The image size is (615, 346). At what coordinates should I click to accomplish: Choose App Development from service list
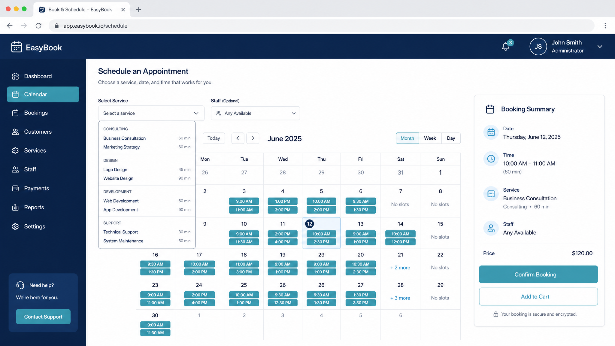click(x=147, y=210)
